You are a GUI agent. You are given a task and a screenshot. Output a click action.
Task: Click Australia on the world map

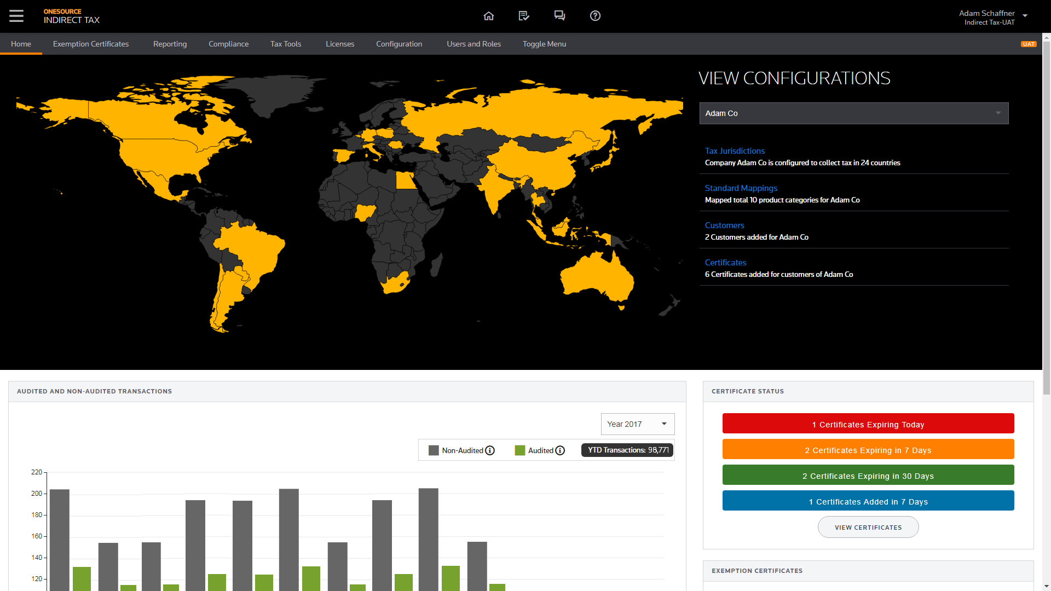point(597,276)
